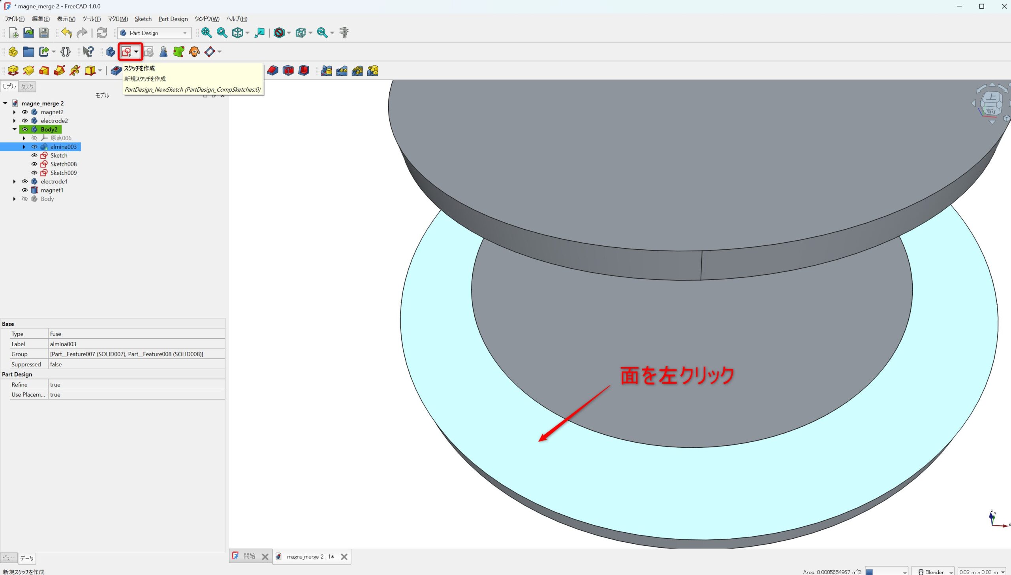1011x575 pixels.
Task: Toggle visibility of magnet2
Action: [24, 112]
